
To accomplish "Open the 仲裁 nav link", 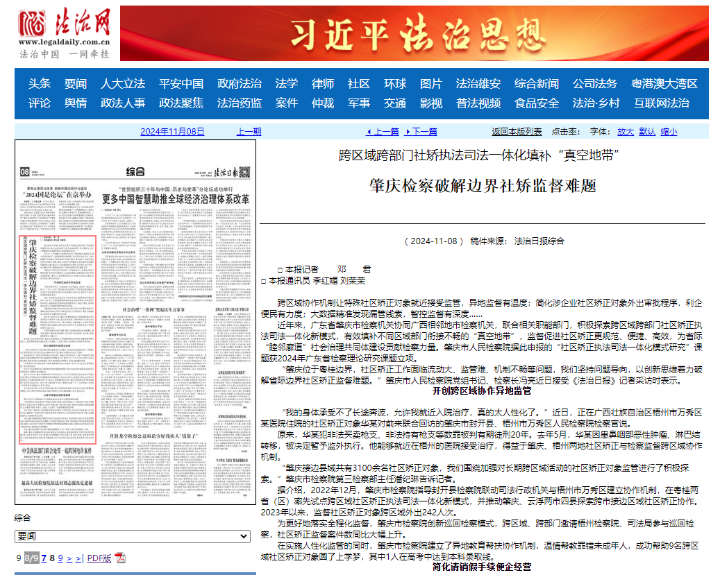I will pyautogui.click(x=323, y=103).
